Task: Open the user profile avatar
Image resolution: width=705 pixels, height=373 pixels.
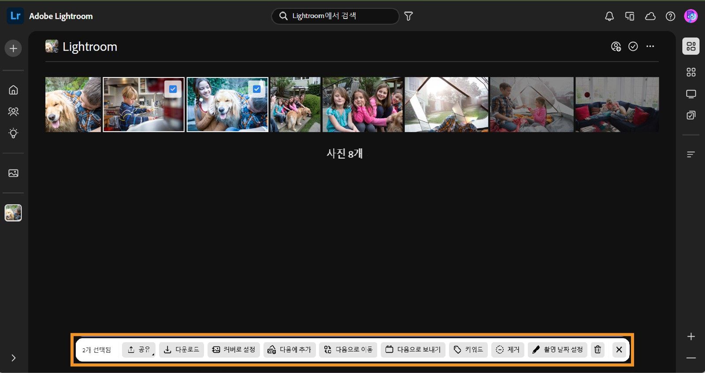Action: pos(690,16)
